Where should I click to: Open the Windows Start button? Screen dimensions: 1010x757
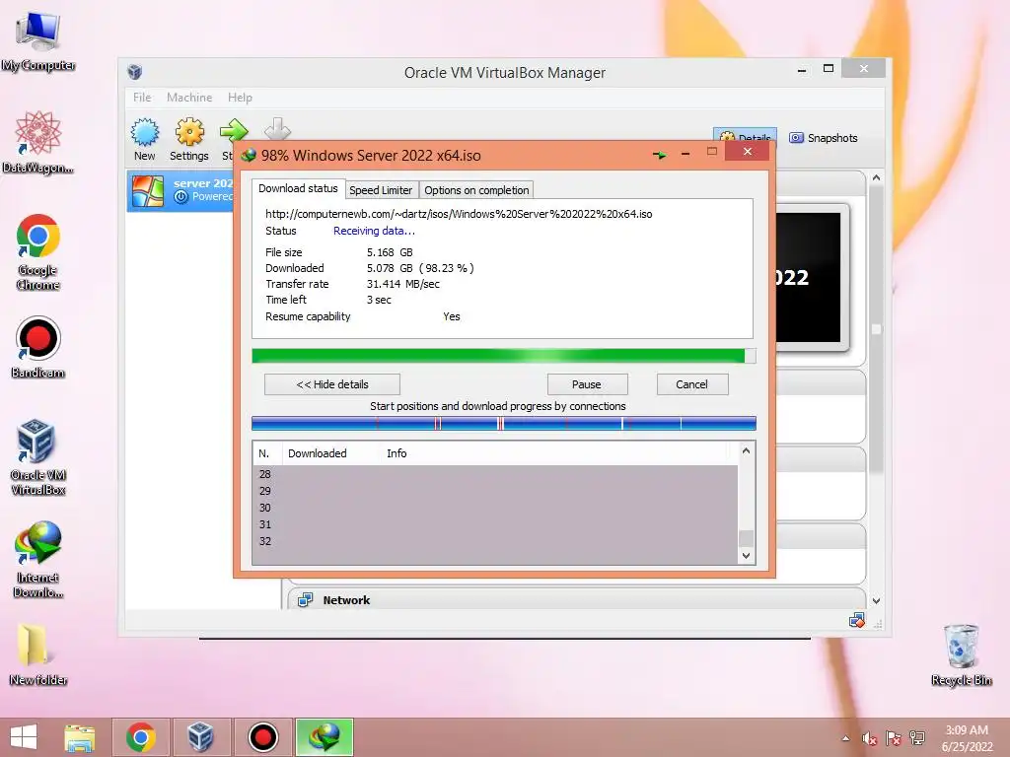[x=24, y=737]
